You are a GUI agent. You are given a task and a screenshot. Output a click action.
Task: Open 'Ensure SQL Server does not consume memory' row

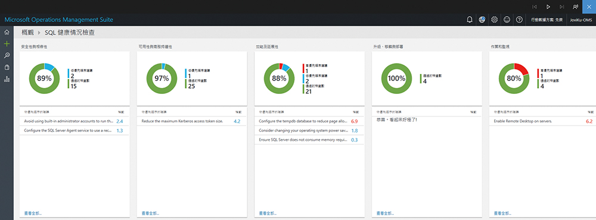pos(309,140)
